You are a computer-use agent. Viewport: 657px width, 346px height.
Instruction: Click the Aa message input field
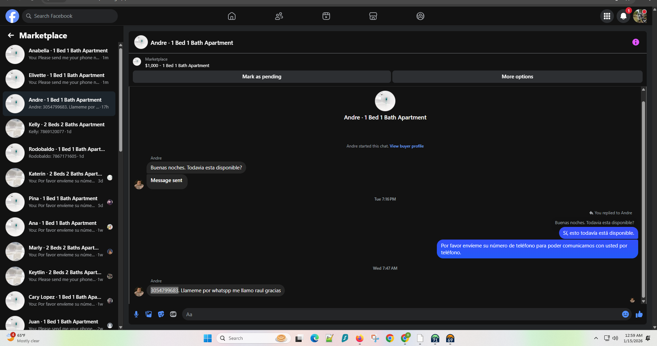pos(401,314)
